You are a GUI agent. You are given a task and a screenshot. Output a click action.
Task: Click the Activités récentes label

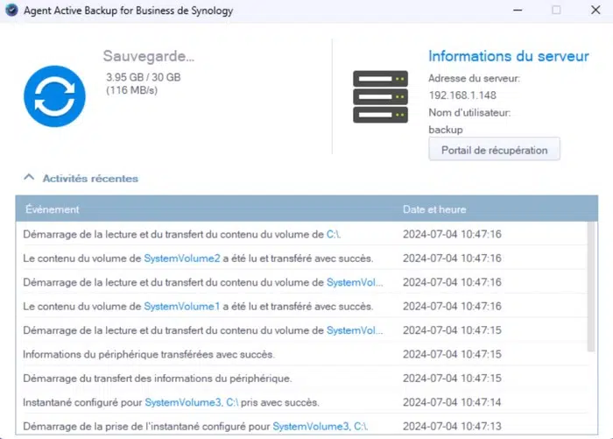pos(90,179)
